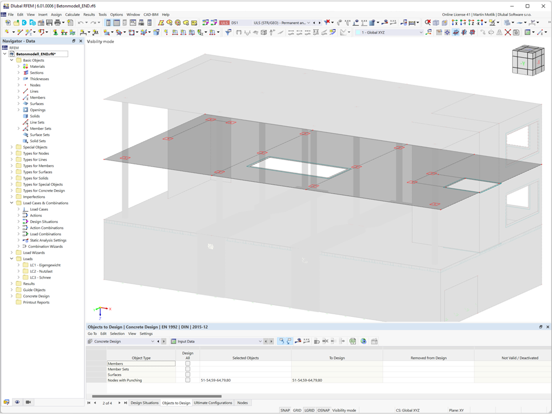Screen dimensions: 552x414
Task: Click the view cube navigation widget
Action: [x=528, y=60]
